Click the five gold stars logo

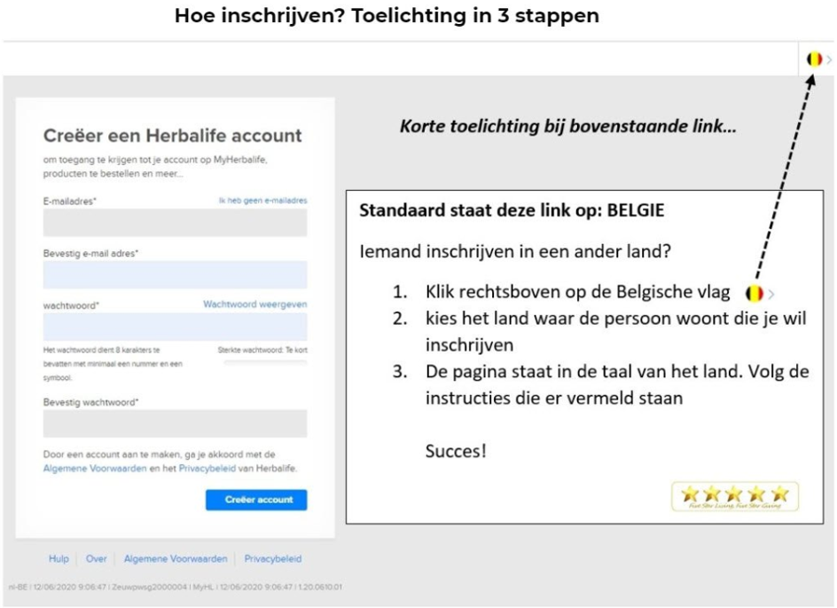click(735, 496)
